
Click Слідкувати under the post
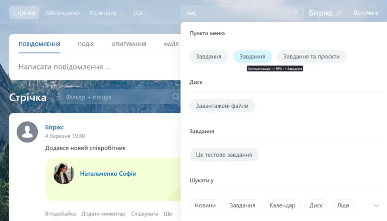click(x=145, y=213)
